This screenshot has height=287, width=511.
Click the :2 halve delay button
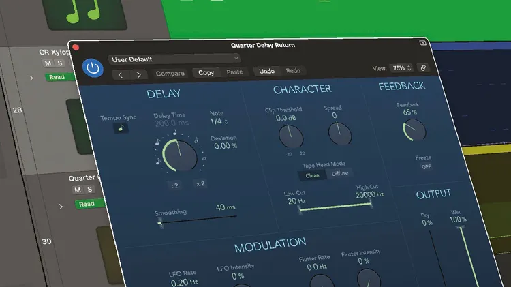point(174,185)
